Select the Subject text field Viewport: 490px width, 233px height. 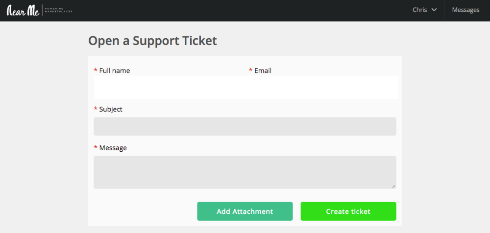coord(245,126)
